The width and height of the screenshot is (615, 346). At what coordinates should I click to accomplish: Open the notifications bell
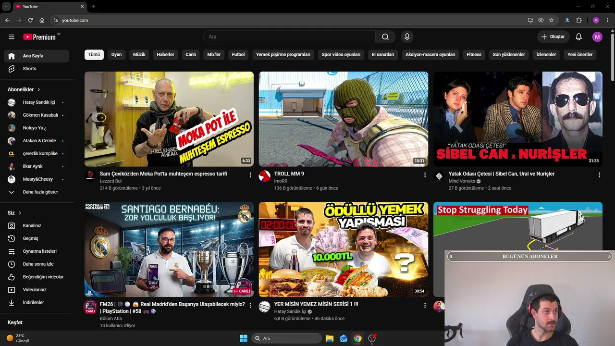tap(579, 37)
